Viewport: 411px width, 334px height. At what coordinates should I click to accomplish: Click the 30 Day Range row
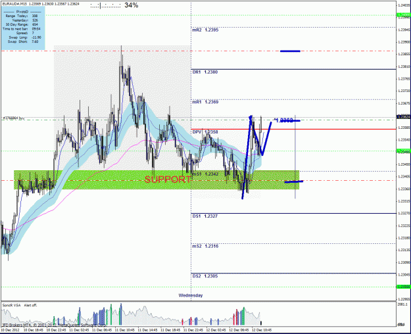[x=22, y=24]
